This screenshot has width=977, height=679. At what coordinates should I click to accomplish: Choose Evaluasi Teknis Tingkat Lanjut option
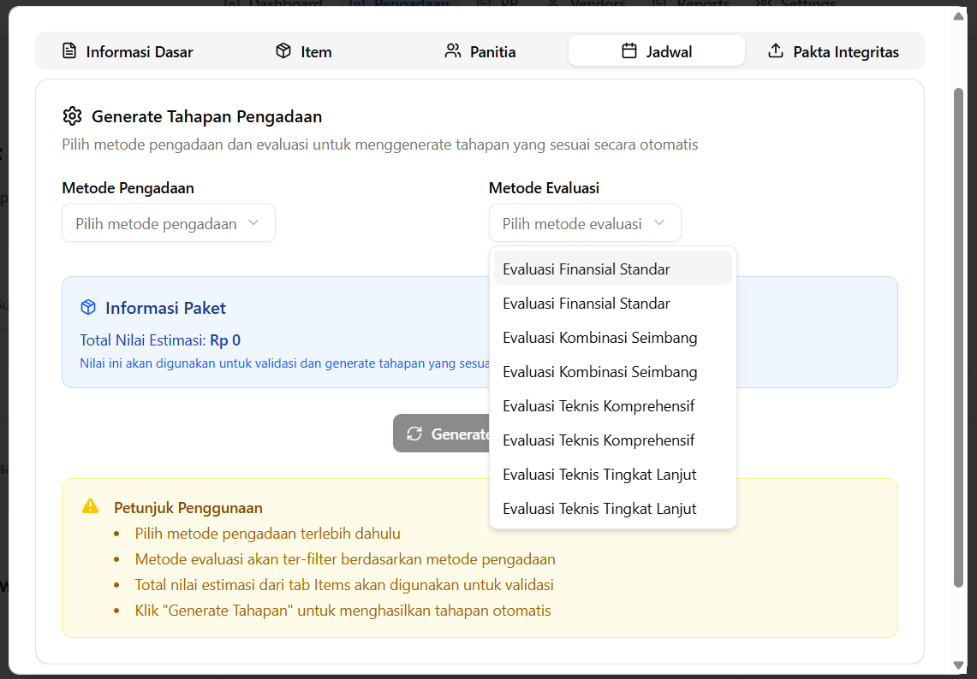tap(600, 474)
